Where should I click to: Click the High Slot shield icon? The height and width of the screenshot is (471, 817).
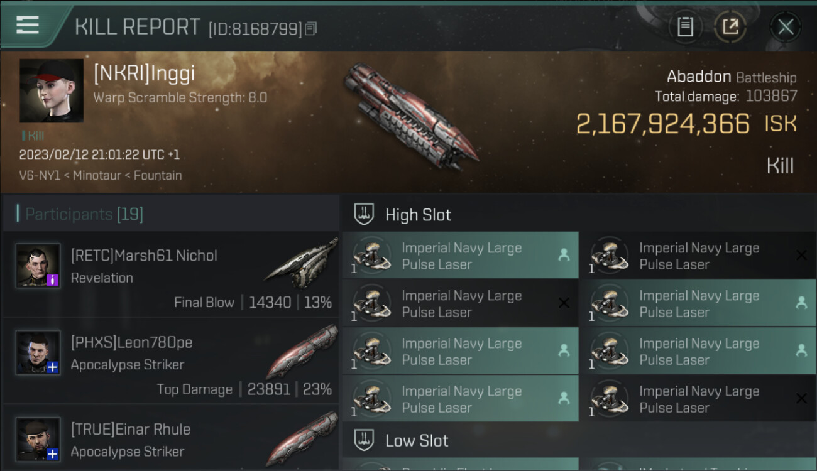coord(364,214)
